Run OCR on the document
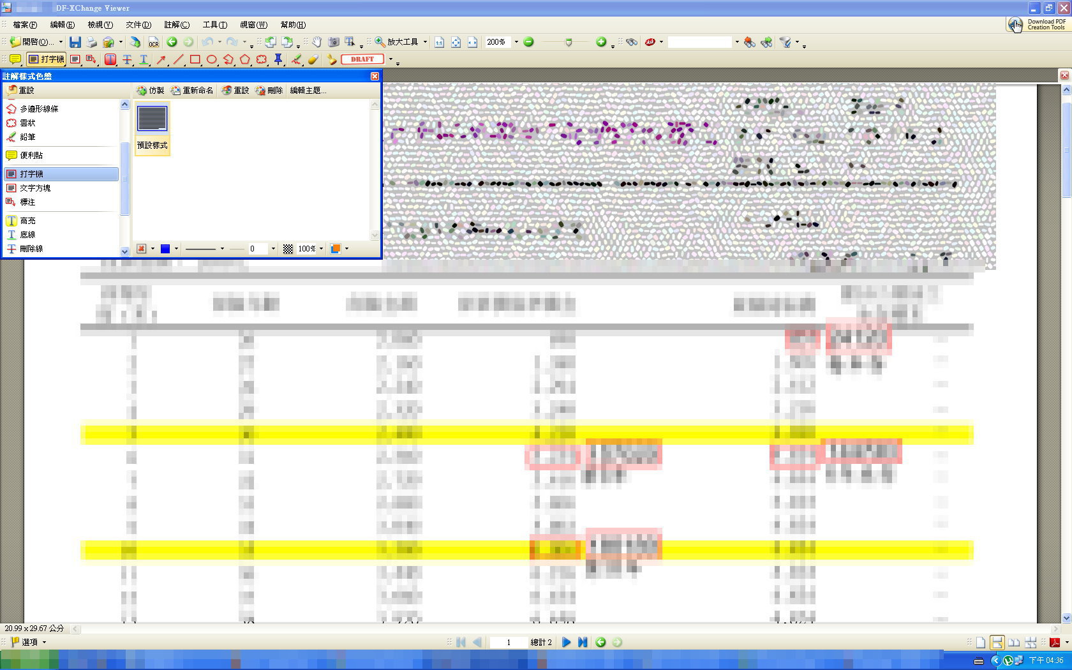 click(x=153, y=42)
